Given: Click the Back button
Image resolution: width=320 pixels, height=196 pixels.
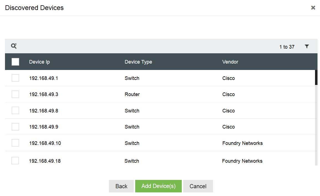Looking at the screenshot, I should tap(121, 186).
